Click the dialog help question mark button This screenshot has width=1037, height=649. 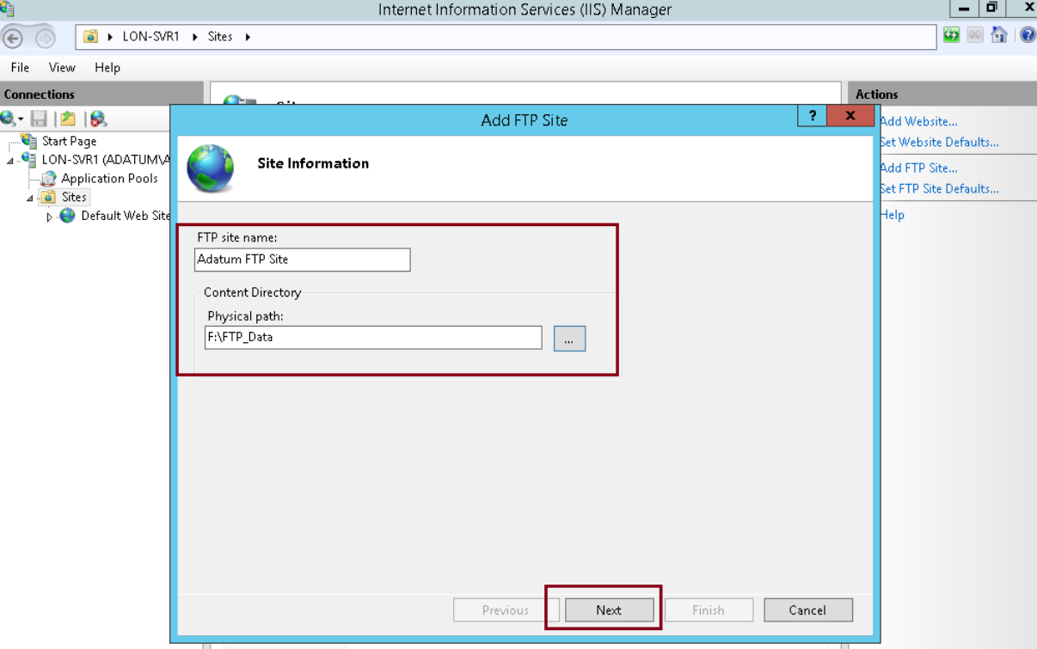coord(812,116)
